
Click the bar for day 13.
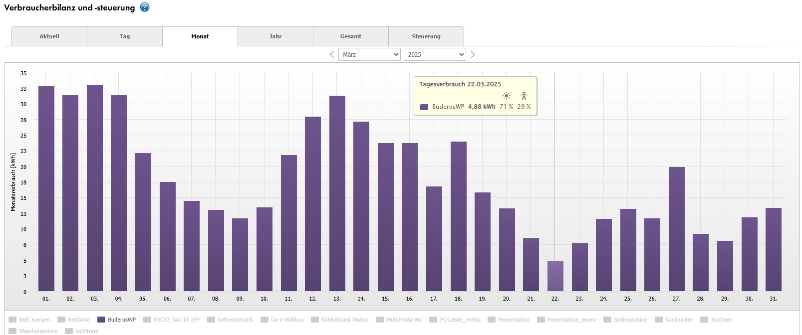[337, 193]
